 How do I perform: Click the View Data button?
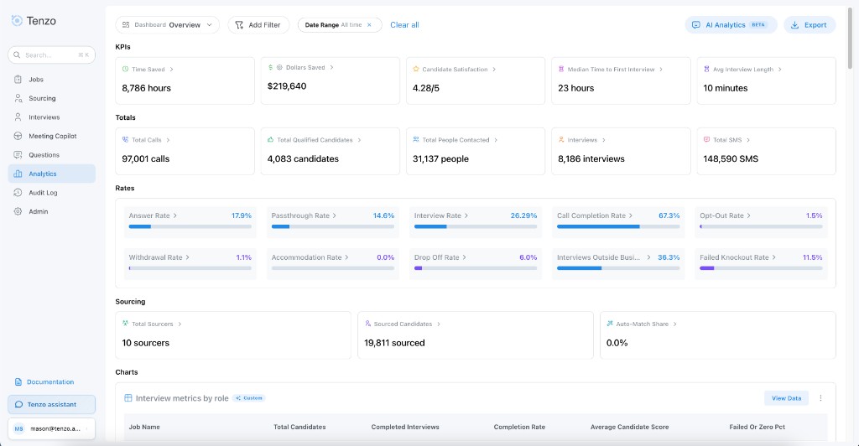(x=786, y=398)
